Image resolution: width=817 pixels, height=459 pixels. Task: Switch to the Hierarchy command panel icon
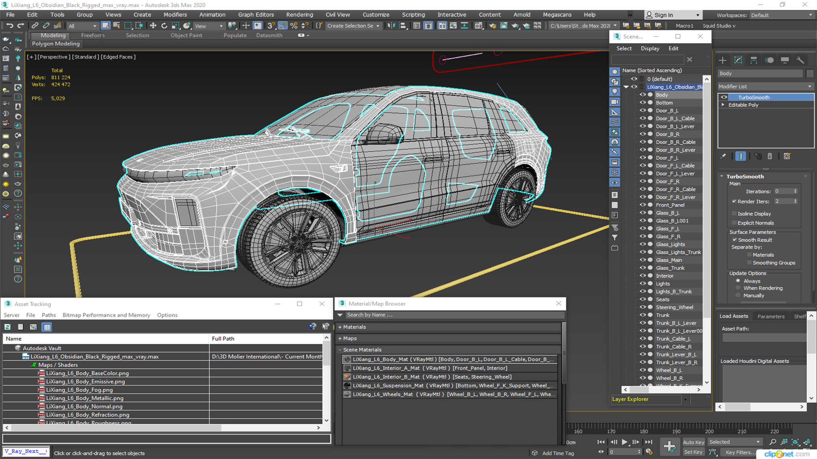point(754,60)
